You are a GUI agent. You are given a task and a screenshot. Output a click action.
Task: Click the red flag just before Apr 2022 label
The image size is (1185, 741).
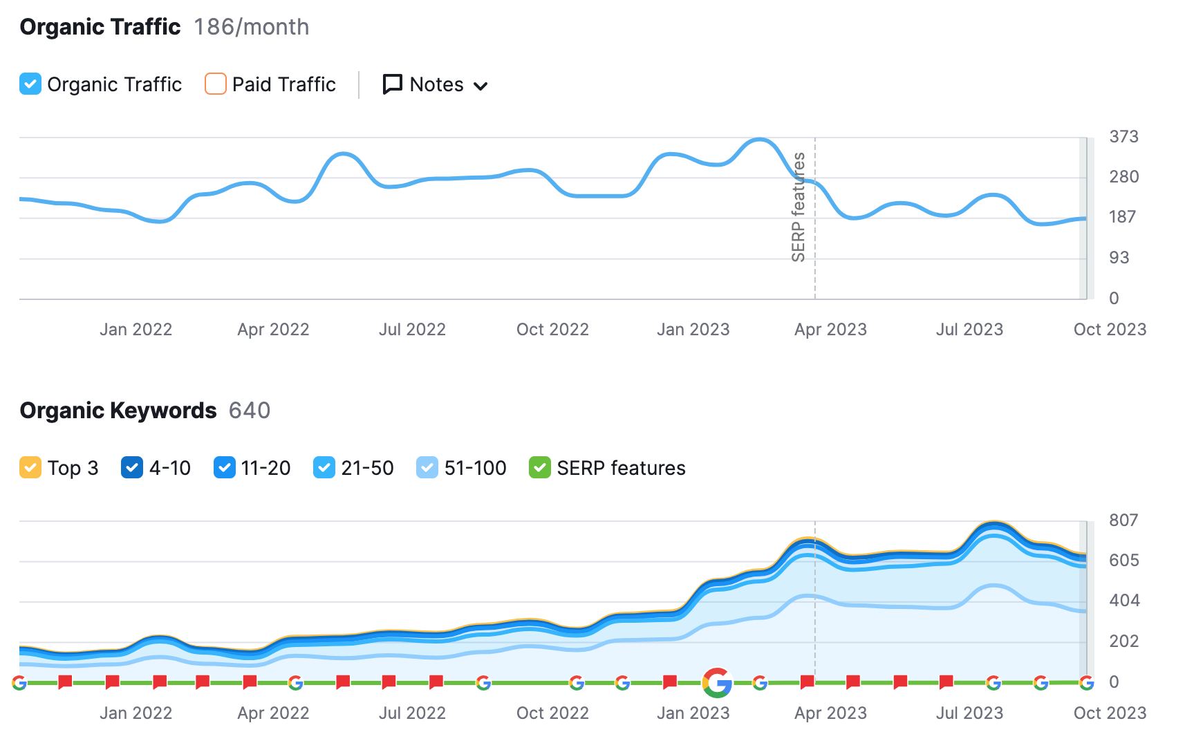click(x=250, y=682)
